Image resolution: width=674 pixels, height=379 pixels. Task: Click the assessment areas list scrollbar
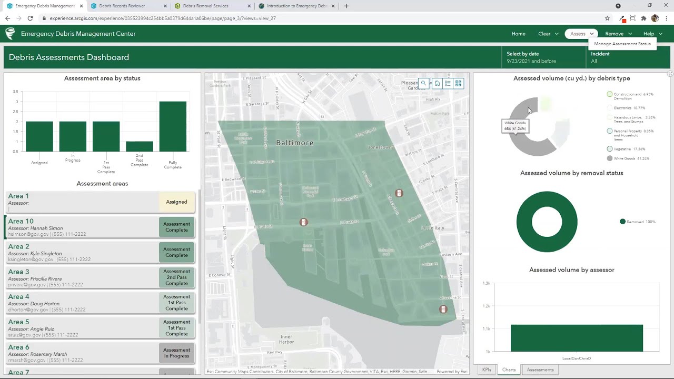point(200,258)
